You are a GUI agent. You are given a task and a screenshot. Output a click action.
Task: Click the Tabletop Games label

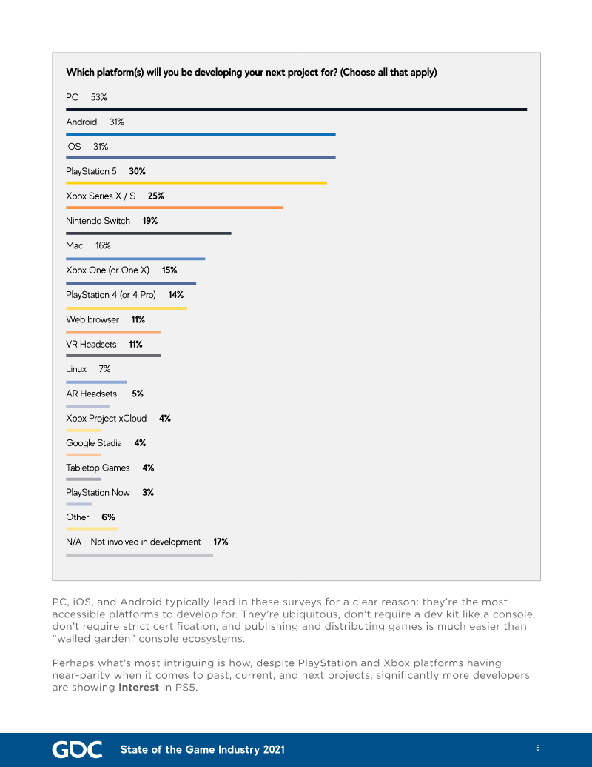click(98, 468)
